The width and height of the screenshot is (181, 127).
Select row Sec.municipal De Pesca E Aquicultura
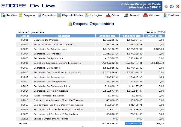point(91,114)
